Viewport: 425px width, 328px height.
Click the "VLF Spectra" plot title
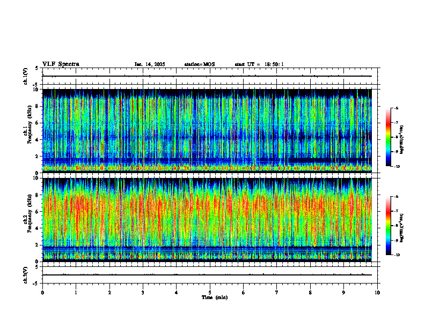pyautogui.click(x=61, y=64)
